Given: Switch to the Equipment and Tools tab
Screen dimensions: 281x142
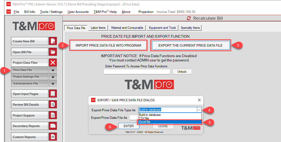Looking at the screenshot, I should 162,28.
